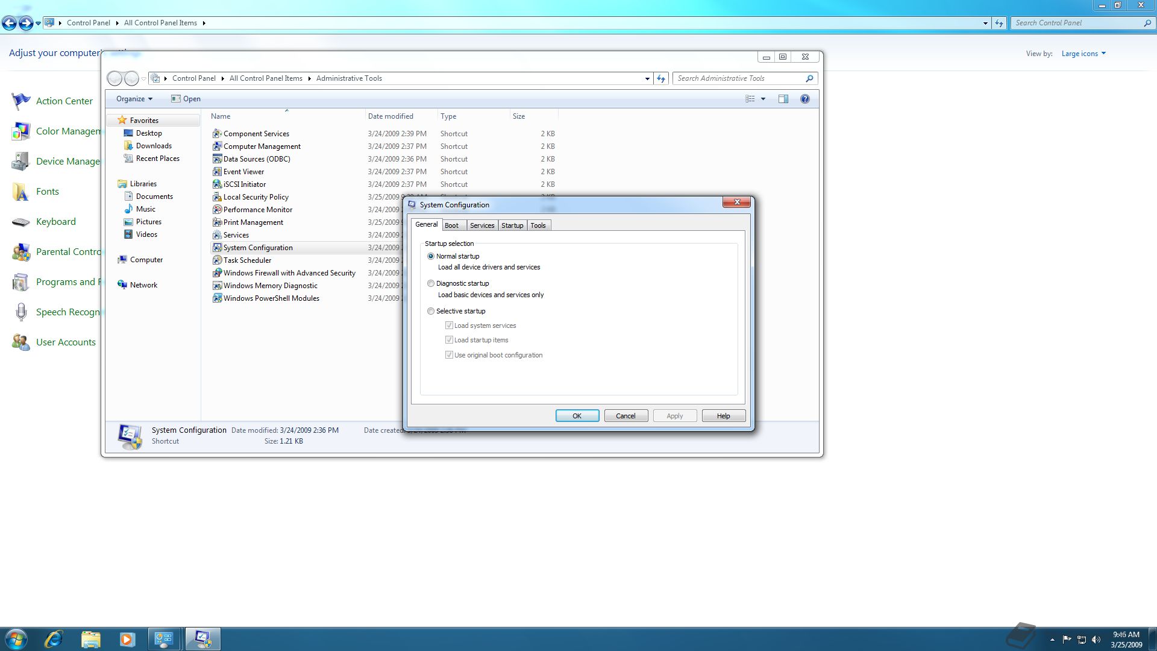1157x651 pixels.
Task: Click Help in System Configuration
Action: 724,416
